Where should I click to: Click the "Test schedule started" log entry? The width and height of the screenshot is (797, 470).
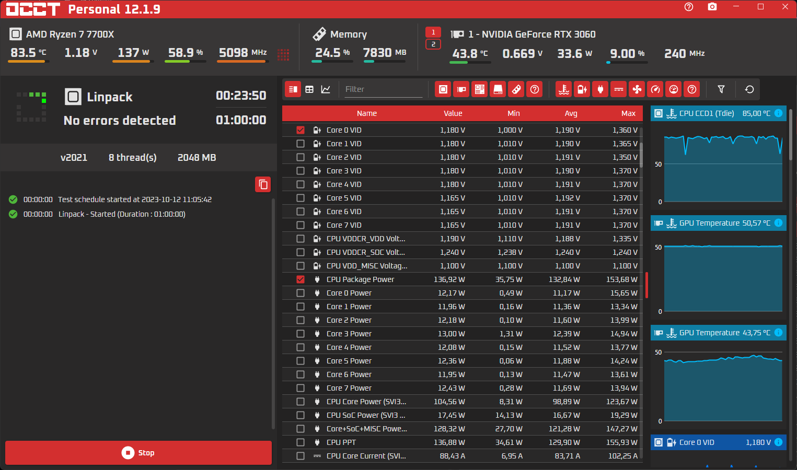pos(135,199)
